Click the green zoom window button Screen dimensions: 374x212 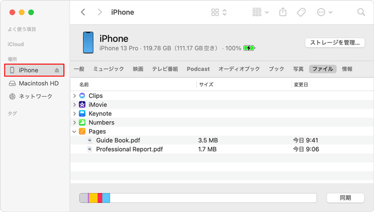(x=31, y=12)
